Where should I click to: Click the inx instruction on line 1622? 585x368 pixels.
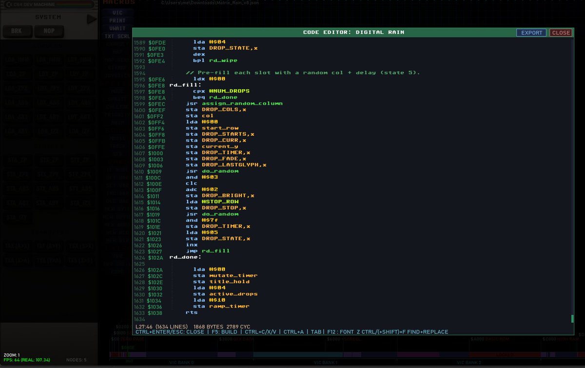tap(192, 245)
